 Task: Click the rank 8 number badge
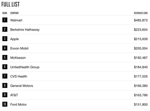(x=4, y=86)
